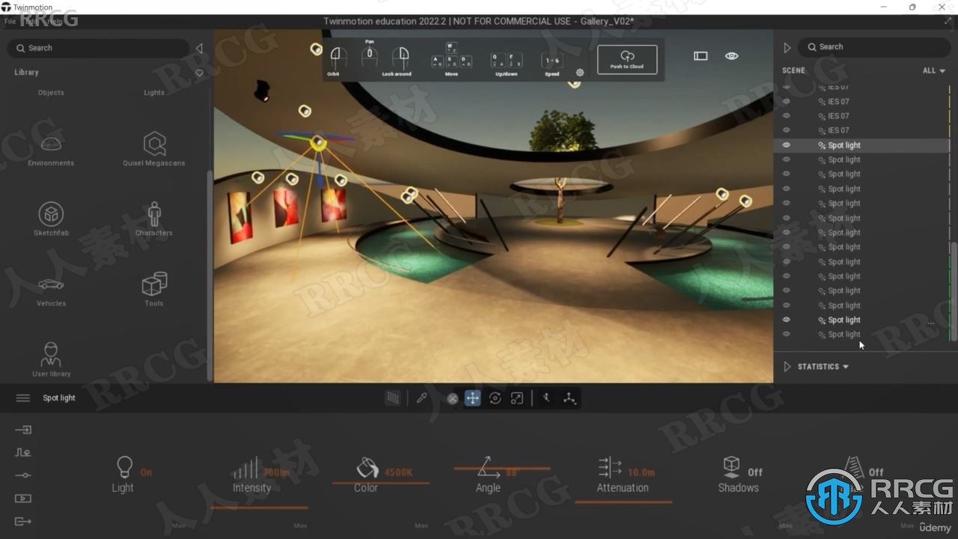This screenshot has width=958, height=539.
Task: Open the User library category
Action: 51,359
